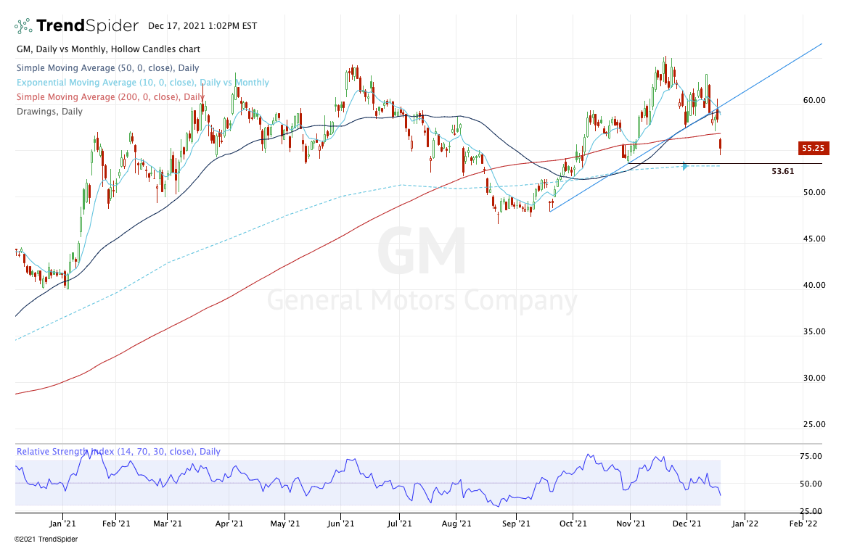844x546 pixels.
Task: Click the 25.00 price axis label
Action: click(814, 424)
